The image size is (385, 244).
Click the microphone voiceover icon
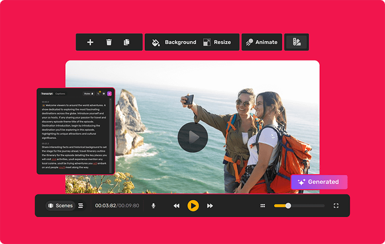tap(154, 205)
